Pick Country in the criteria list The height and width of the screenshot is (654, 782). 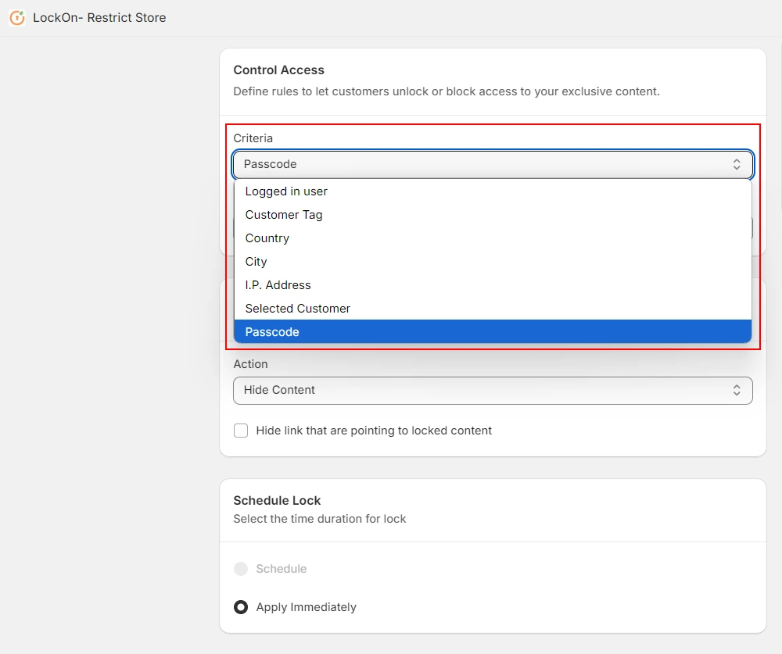[493, 238]
